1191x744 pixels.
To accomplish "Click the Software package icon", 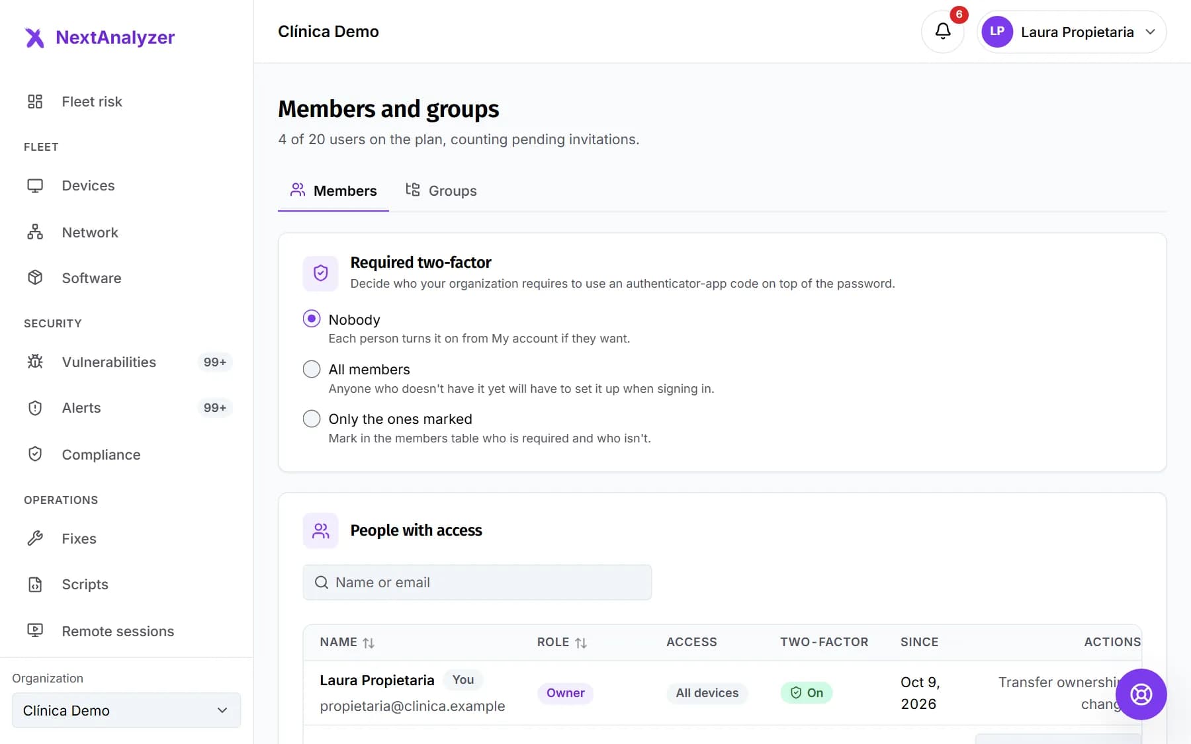I will (x=35, y=278).
